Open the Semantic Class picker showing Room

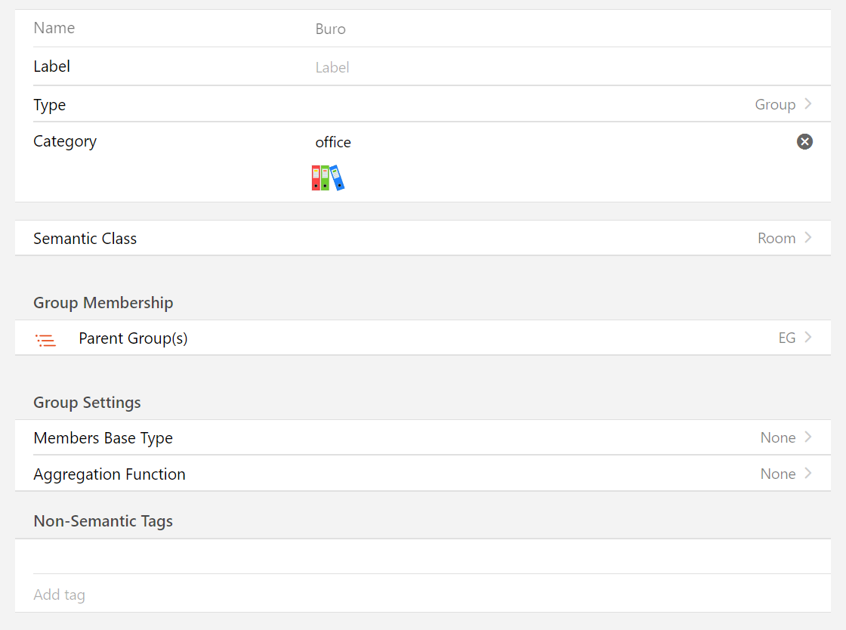click(777, 239)
